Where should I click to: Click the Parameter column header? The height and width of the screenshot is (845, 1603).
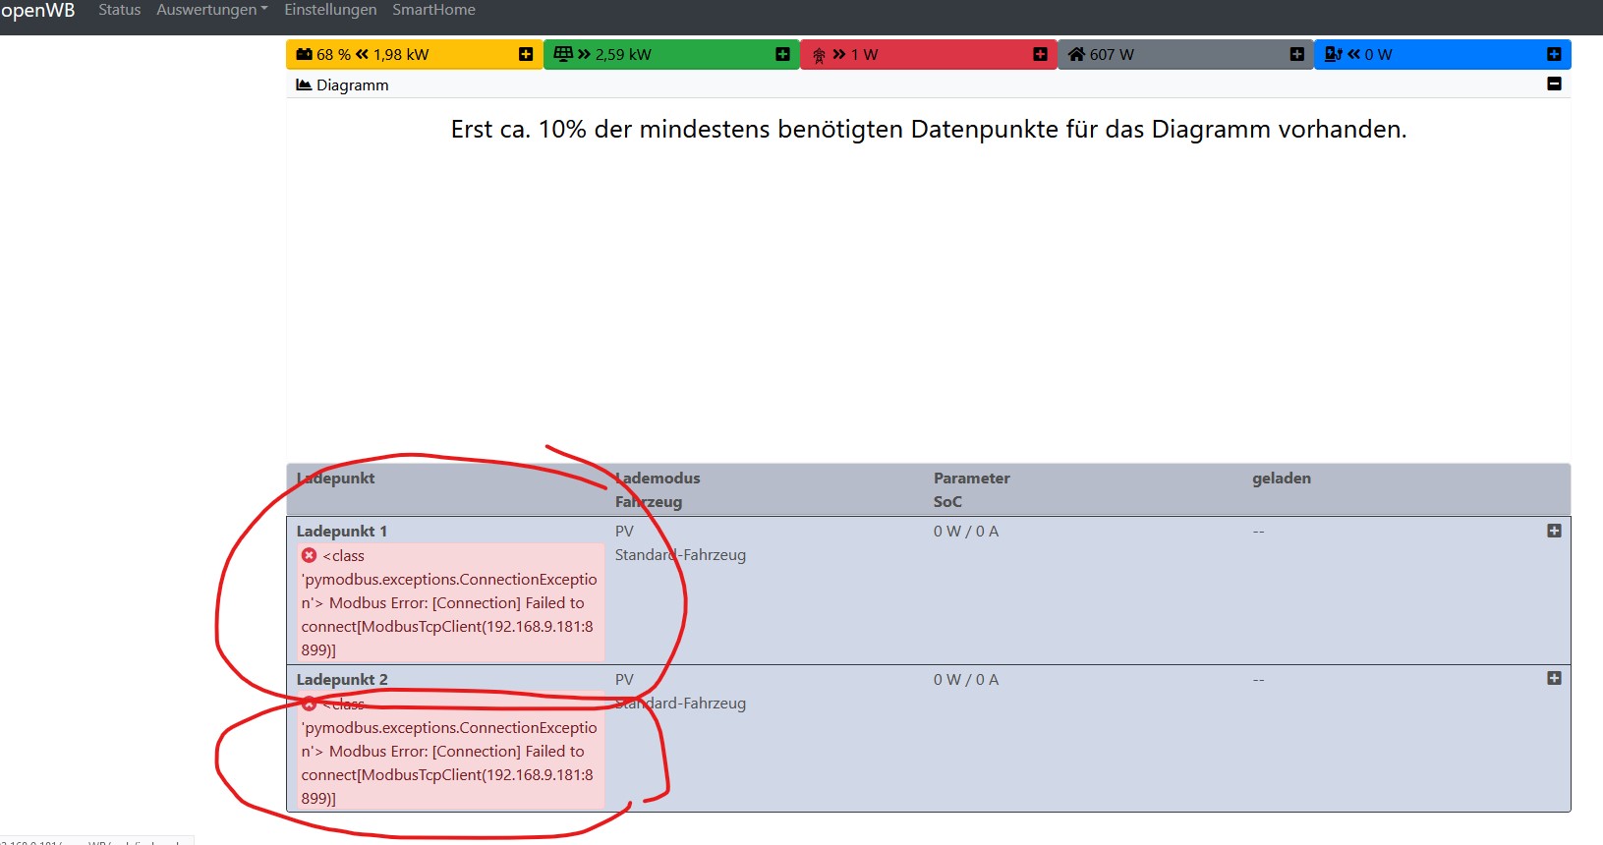[x=972, y=479]
